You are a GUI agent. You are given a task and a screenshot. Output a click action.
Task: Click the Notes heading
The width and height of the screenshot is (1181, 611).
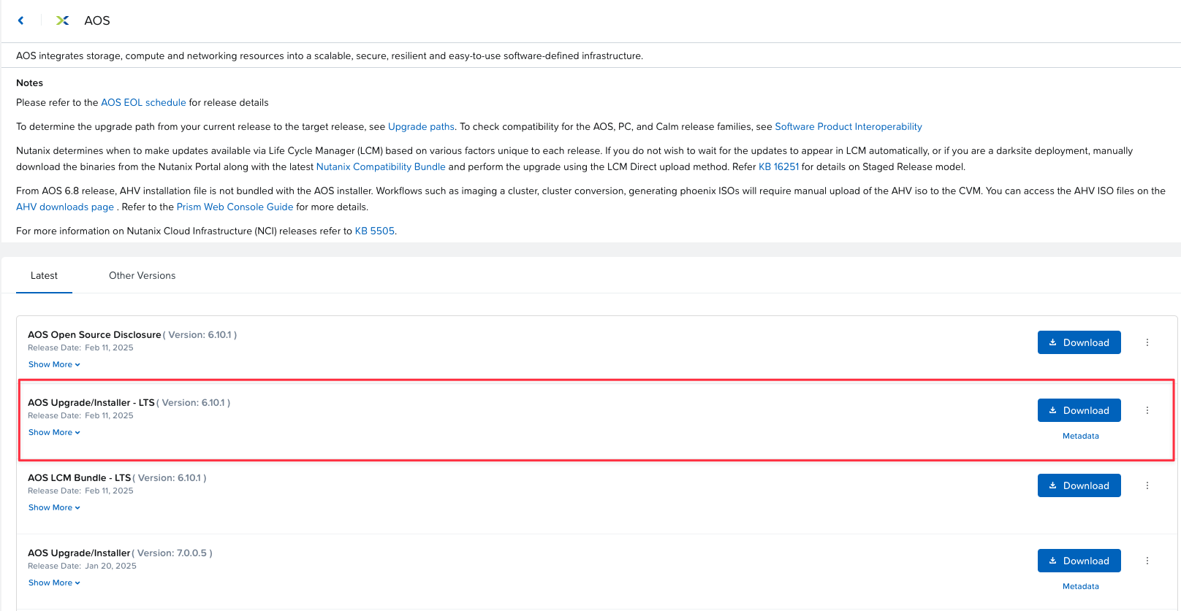point(30,83)
